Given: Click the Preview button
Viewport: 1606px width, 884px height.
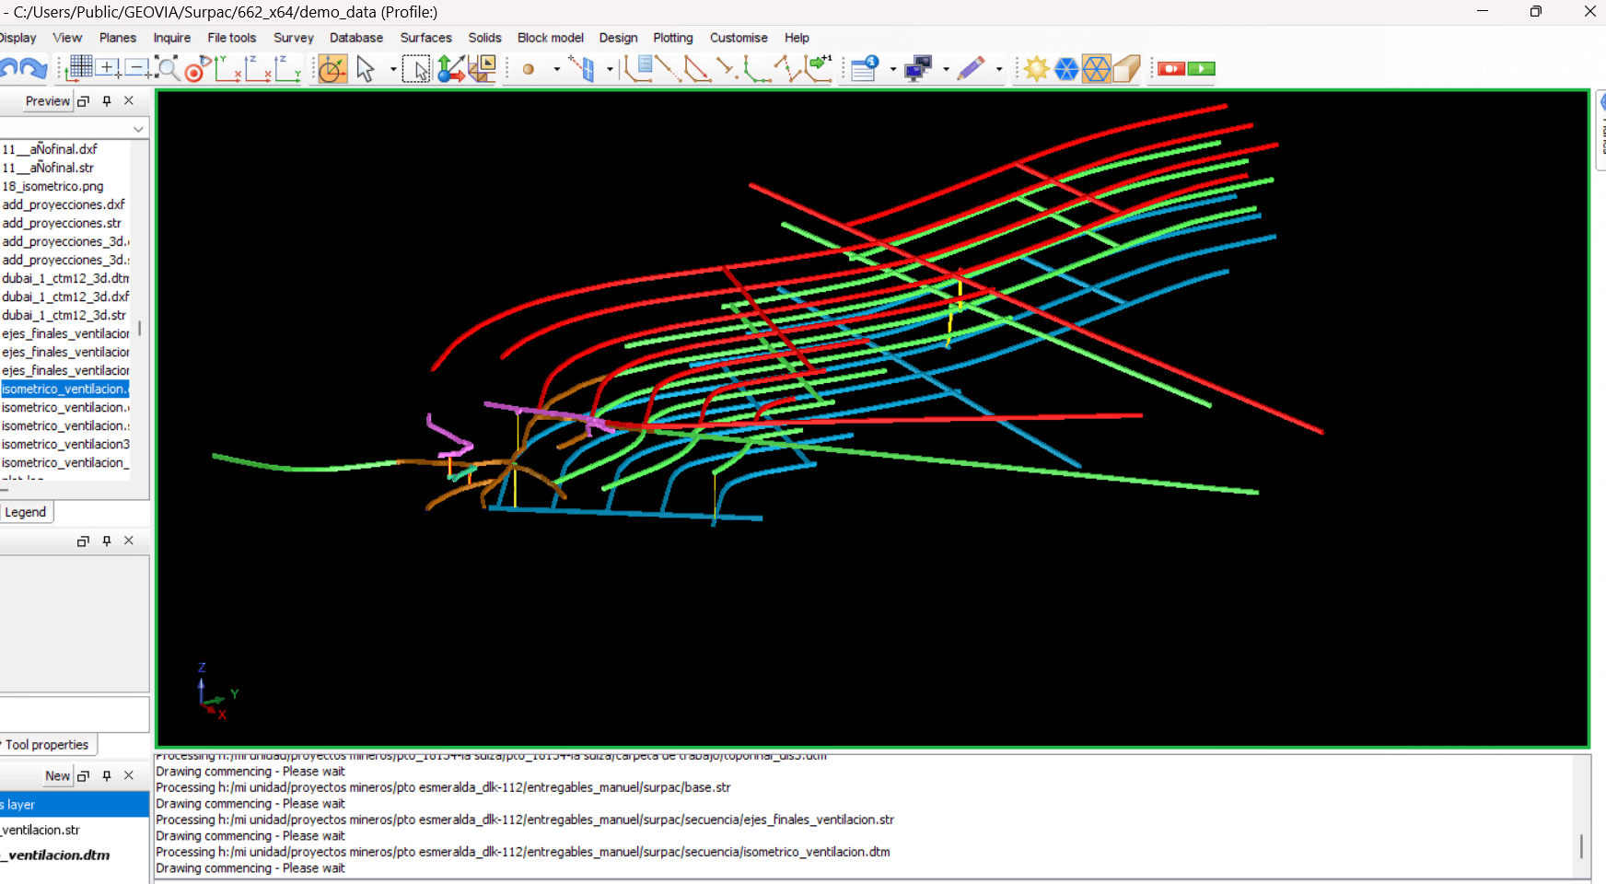Looking at the screenshot, I should coord(47,101).
